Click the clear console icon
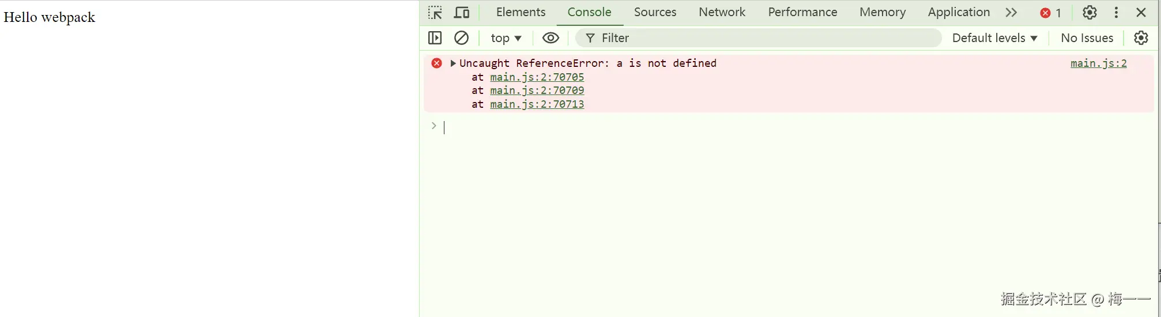1161x317 pixels. (461, 38)
